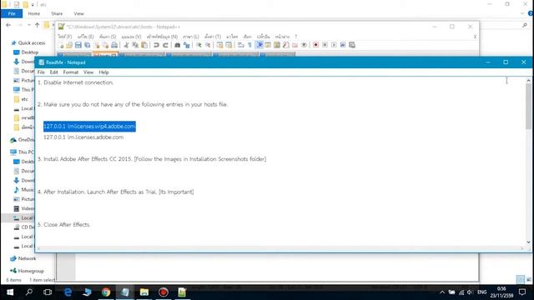Switch to Home ribbon tab in Explorer
Screen dimensions: 534x300
tap(33, 13)
